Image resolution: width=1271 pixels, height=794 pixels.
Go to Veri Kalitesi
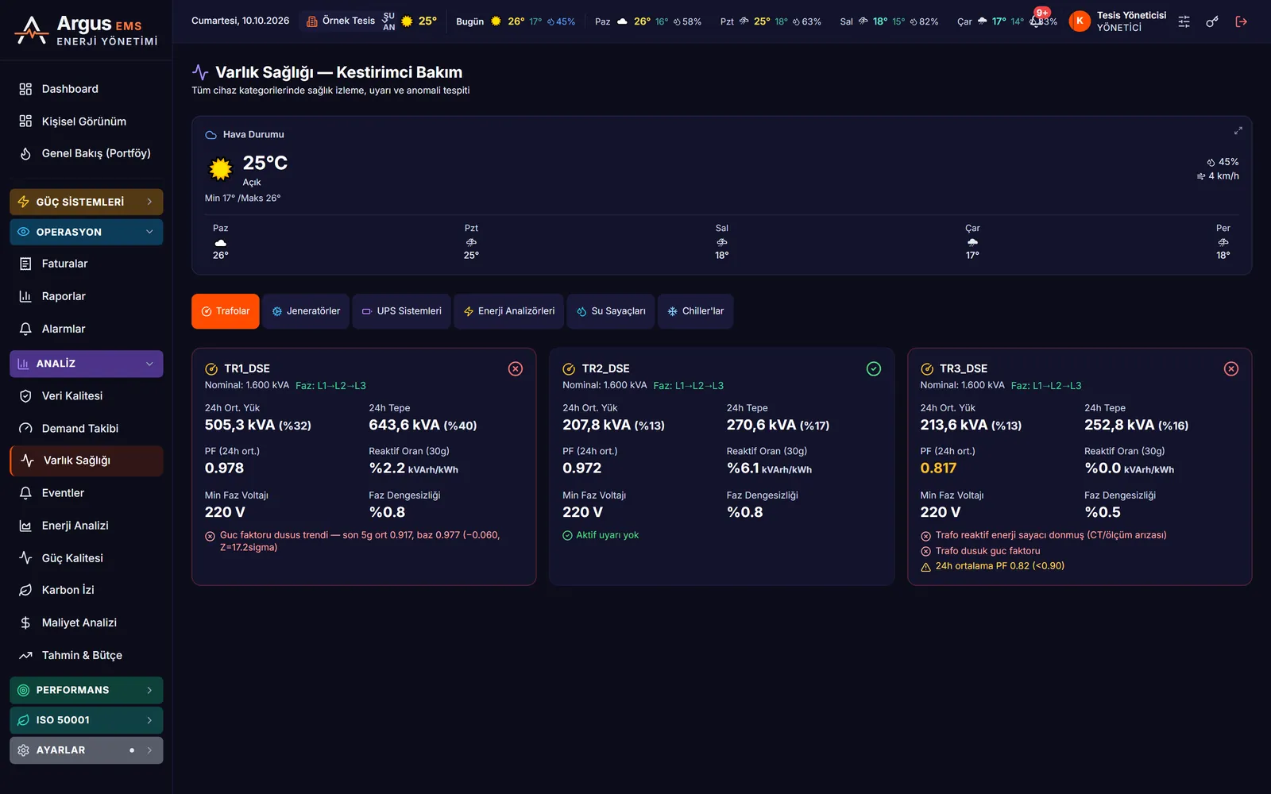[87, 396]
